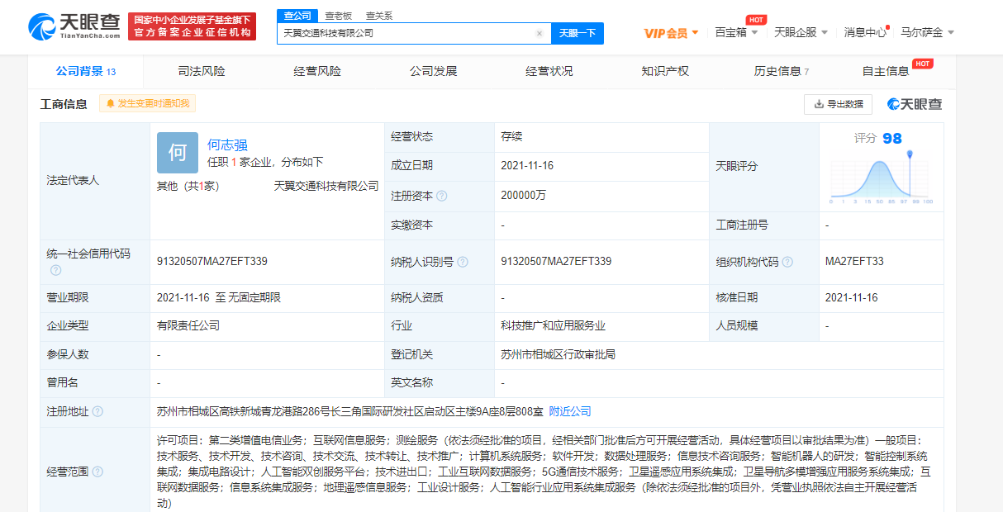Expand the VIP会员 dropdown
The height and width of the screenshot is (512, 1003).
pyautogui.click(x=671, y=33)
